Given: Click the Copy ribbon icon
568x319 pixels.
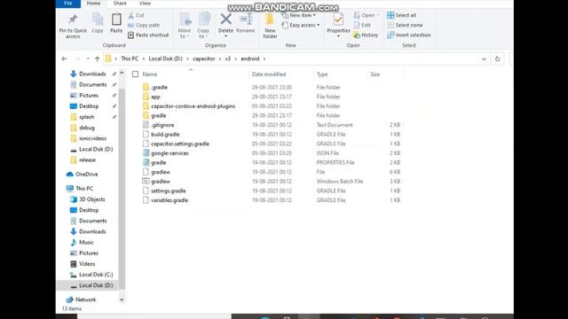Looking at the screenshot, I should pos(98,19).
